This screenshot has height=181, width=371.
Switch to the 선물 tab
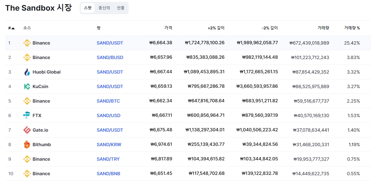[120, 8]
